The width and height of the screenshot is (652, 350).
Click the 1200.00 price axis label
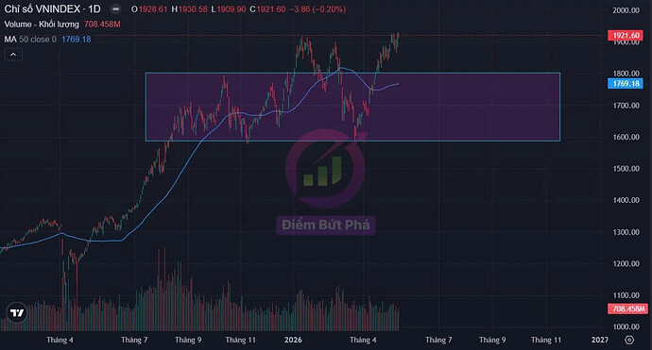626,263
